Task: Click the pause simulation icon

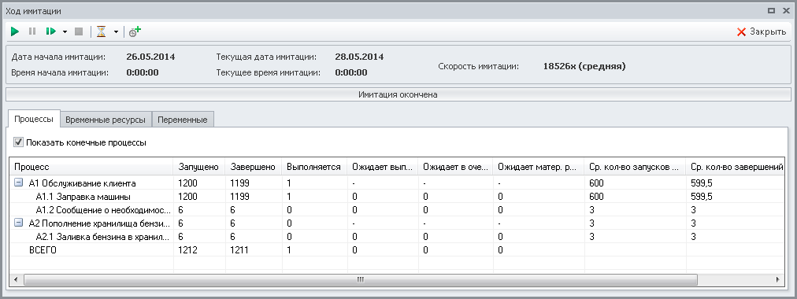Action: pos(32,31)
